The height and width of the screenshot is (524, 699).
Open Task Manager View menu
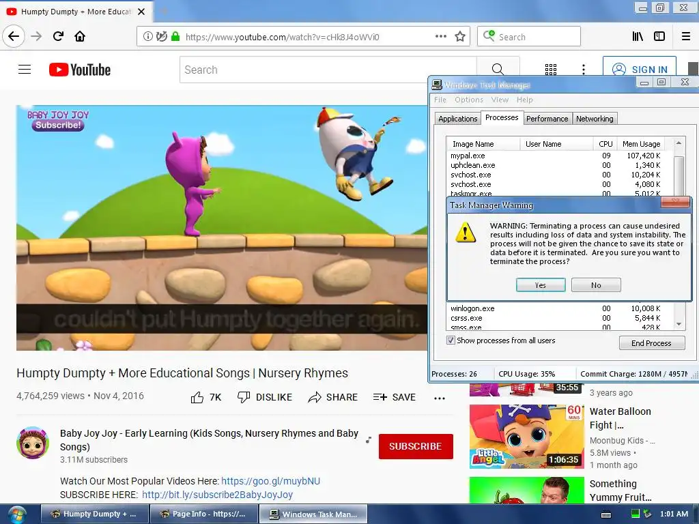click(x=500, y=100)
